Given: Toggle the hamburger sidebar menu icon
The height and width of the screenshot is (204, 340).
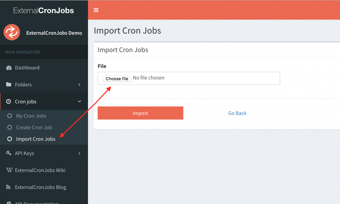Looking at the screenshot, I should pos(96,10).
